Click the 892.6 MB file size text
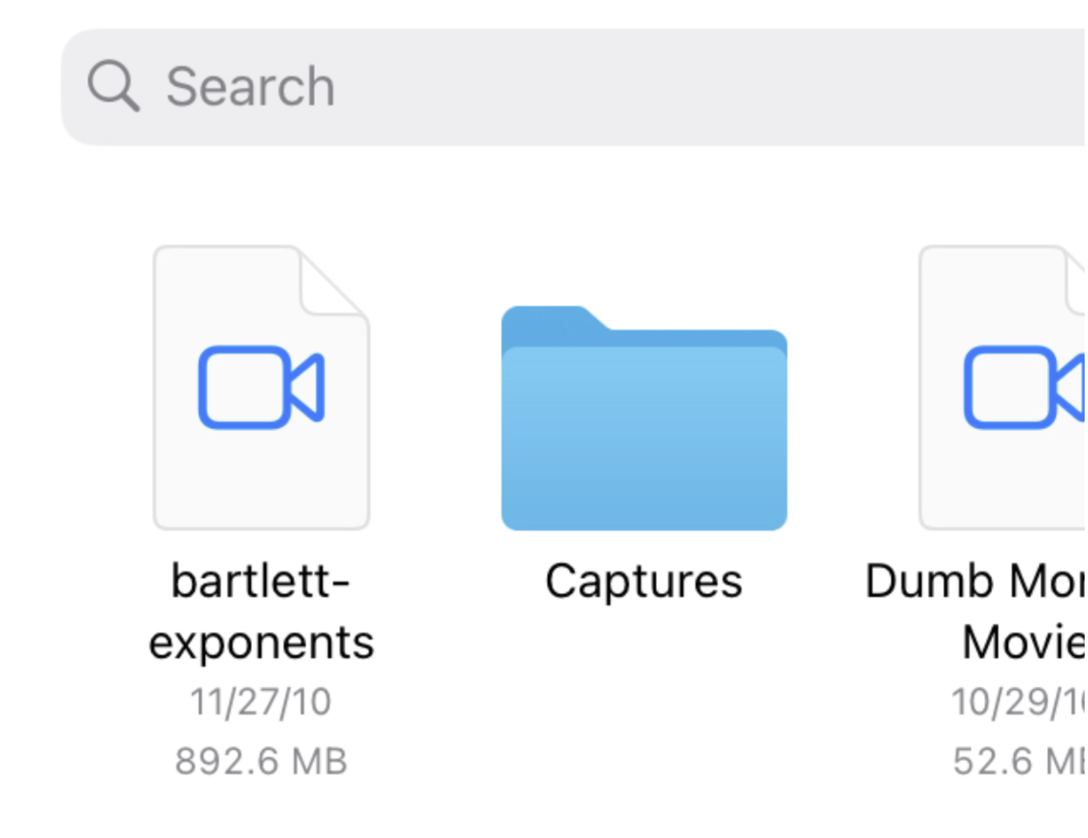Viewport: 1088px width, 838px height. (261, 761)
